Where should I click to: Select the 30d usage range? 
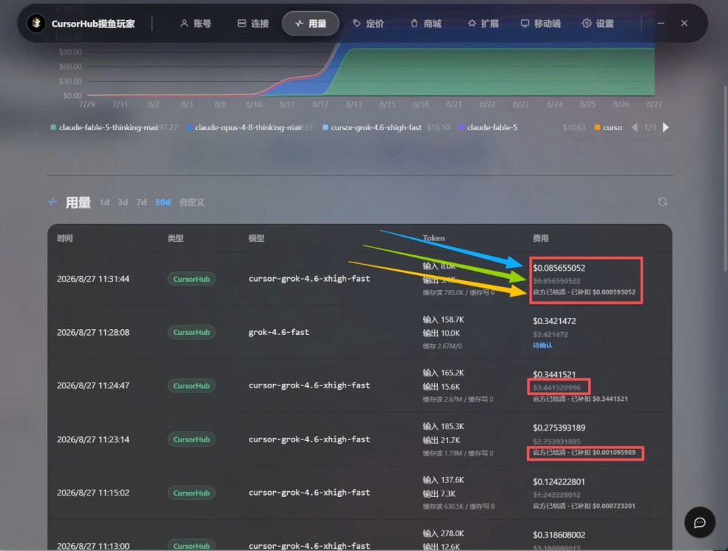click(163, 202)
